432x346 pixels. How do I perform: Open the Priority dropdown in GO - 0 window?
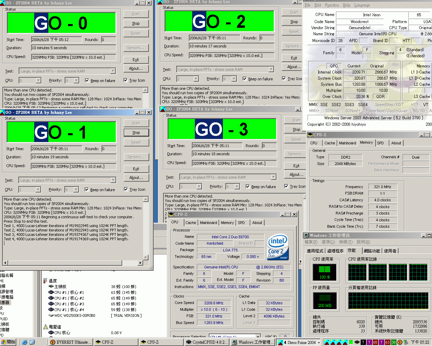coord(76,80)
